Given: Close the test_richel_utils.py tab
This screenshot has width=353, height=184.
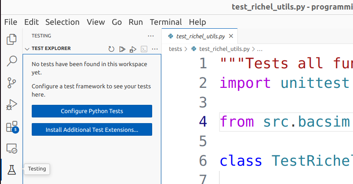Looking at the screenshot, I should pyautogui.click(x=231, y=36).
